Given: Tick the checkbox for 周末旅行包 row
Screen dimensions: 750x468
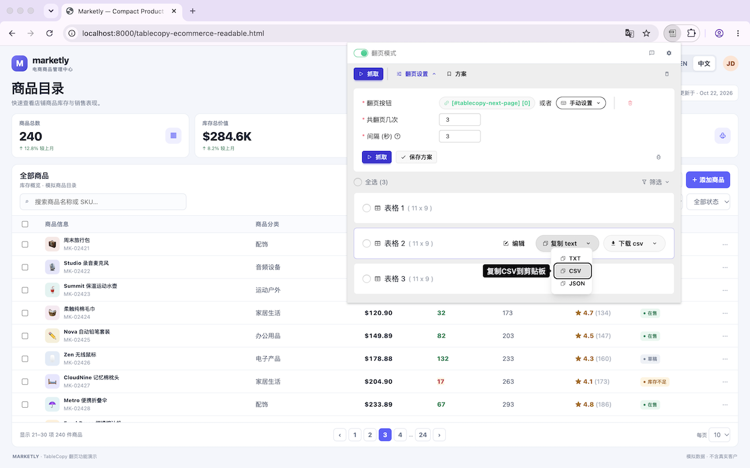Looking at the screenshot, I should (25, 245).
